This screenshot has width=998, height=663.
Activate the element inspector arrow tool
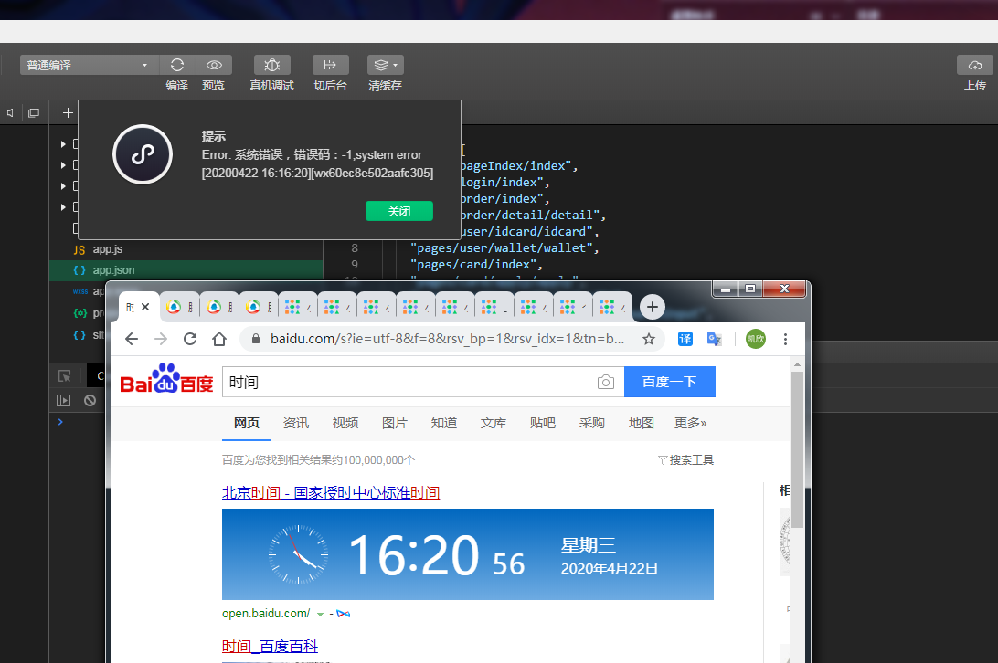point(64,376)
